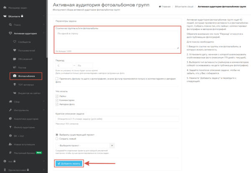Screen dimensions: 251x173
Task: Open the Рекламный брокер menu item
Action: tap(24, 153)
